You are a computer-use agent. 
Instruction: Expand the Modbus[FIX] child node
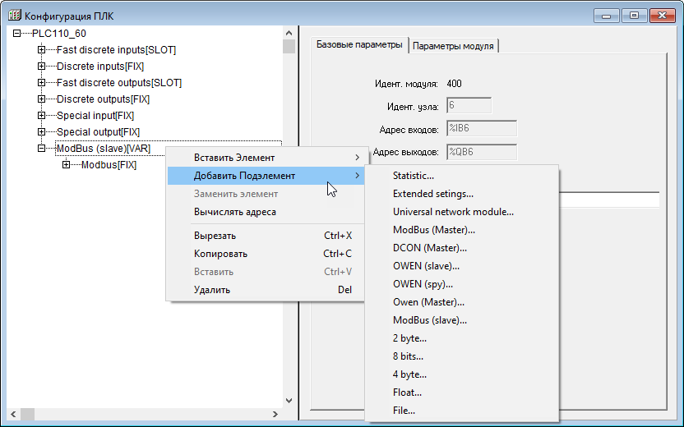pyautogui.click(x=66, y=165)
